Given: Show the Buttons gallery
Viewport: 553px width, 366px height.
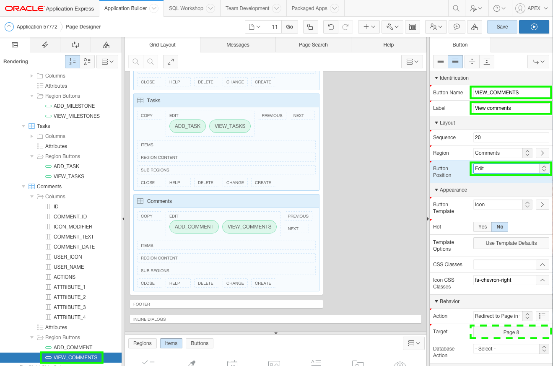Looking at the screenshot, I should (200, 343).
